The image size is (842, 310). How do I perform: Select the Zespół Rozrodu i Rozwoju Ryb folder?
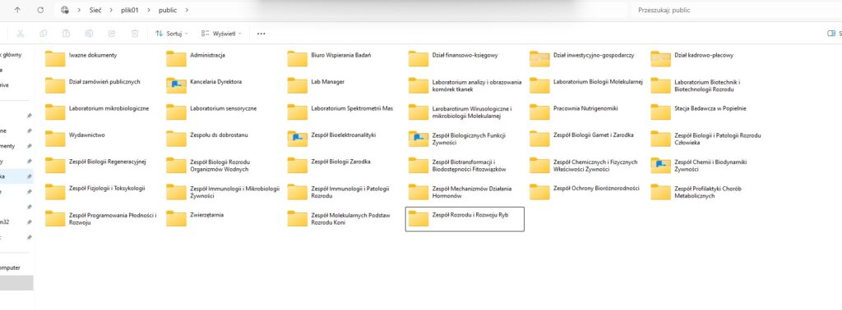coord(465,219)
